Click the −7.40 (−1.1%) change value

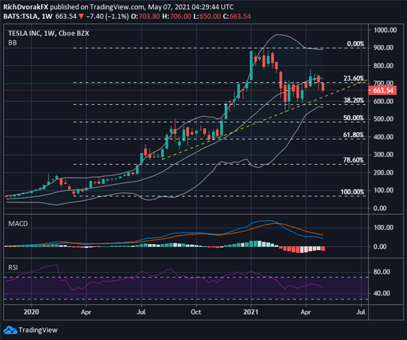click(107, 16)
